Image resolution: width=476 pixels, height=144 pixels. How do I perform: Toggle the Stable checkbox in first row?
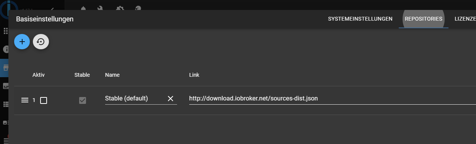tap(82, 100)
